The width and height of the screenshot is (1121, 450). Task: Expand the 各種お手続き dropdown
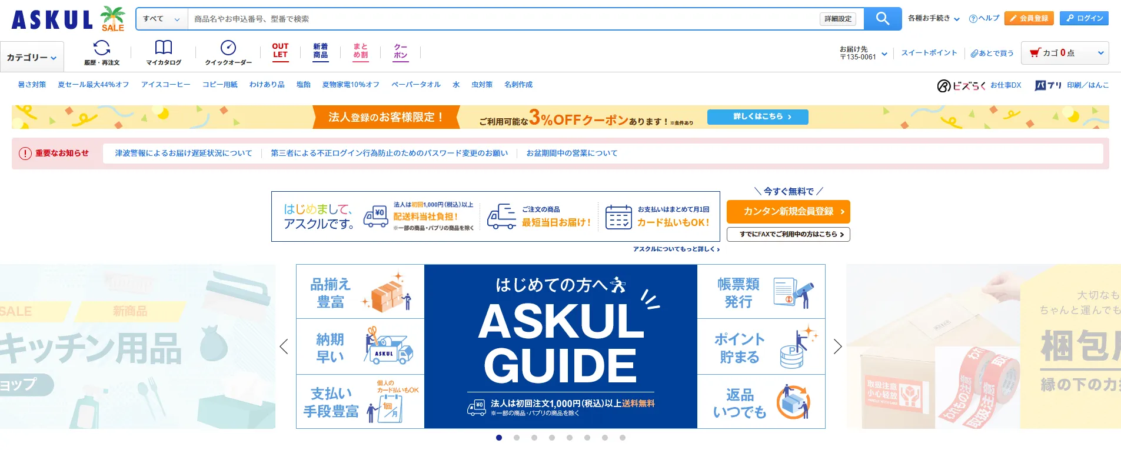point(934,18)
